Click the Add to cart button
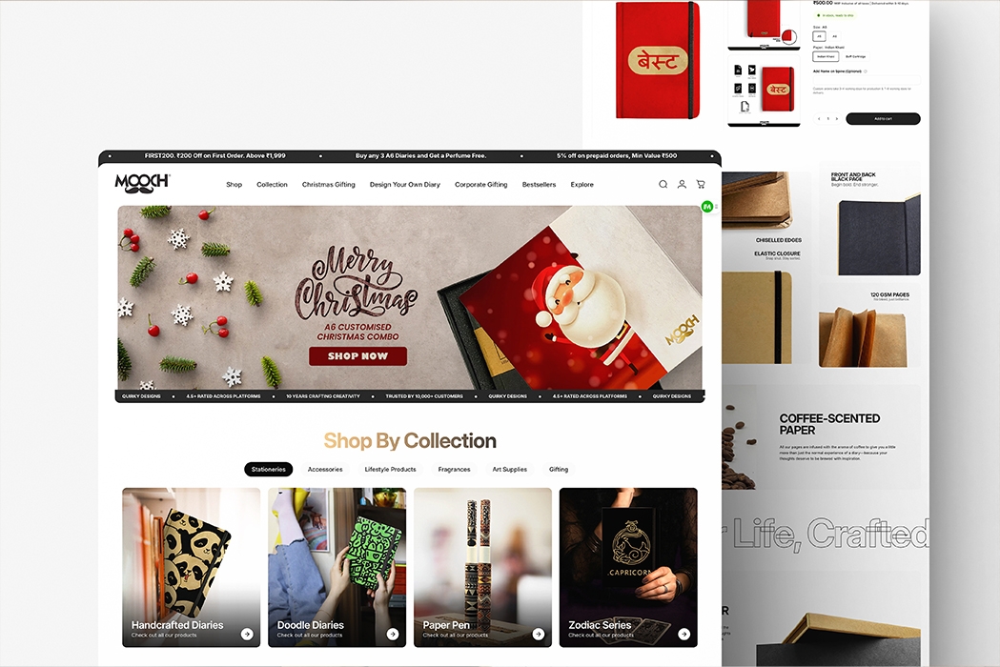The width and height of the screenshot is (1000, 667). pyautogui.click(x=884, y=118)
